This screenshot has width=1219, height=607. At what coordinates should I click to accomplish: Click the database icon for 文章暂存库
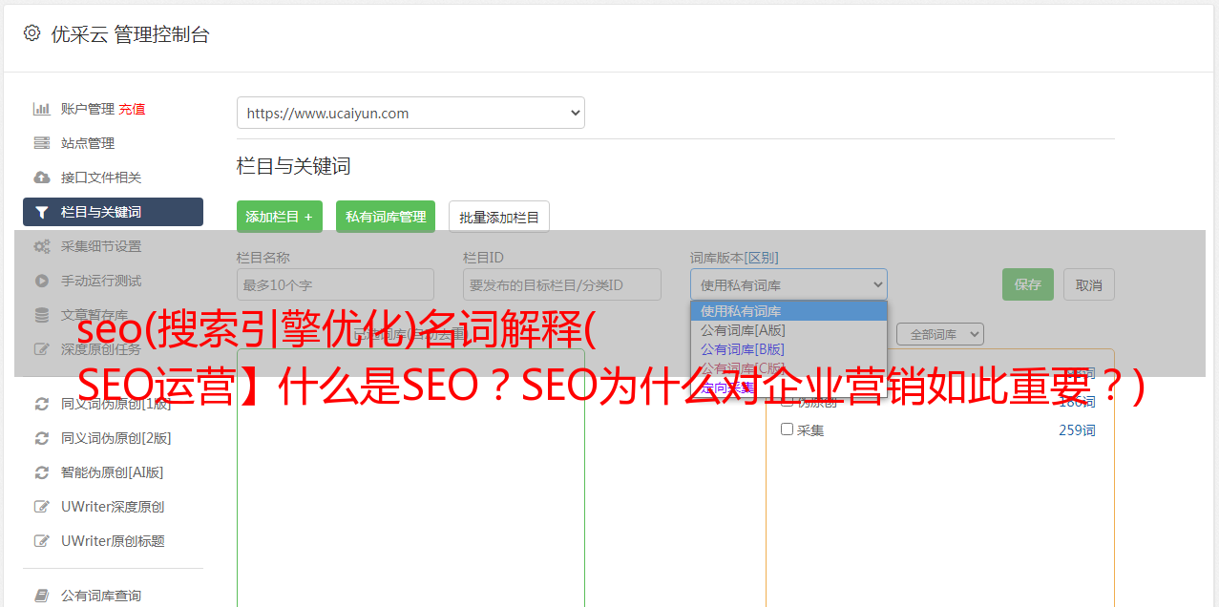41,315
